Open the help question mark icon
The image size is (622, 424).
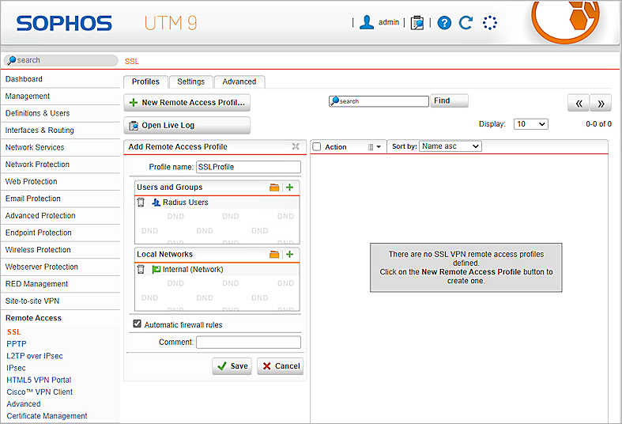tap(444, 23)
